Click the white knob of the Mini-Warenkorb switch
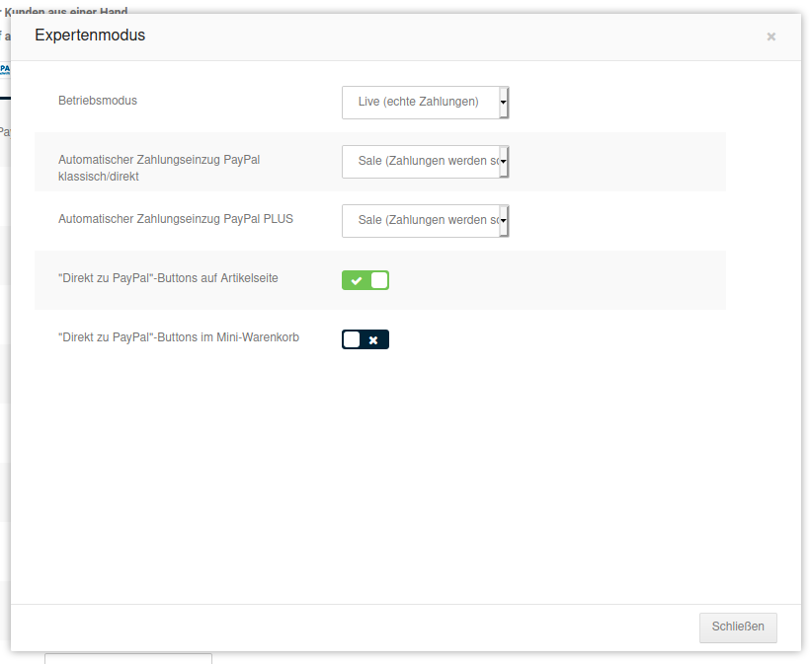 click(x=352, y=339)
